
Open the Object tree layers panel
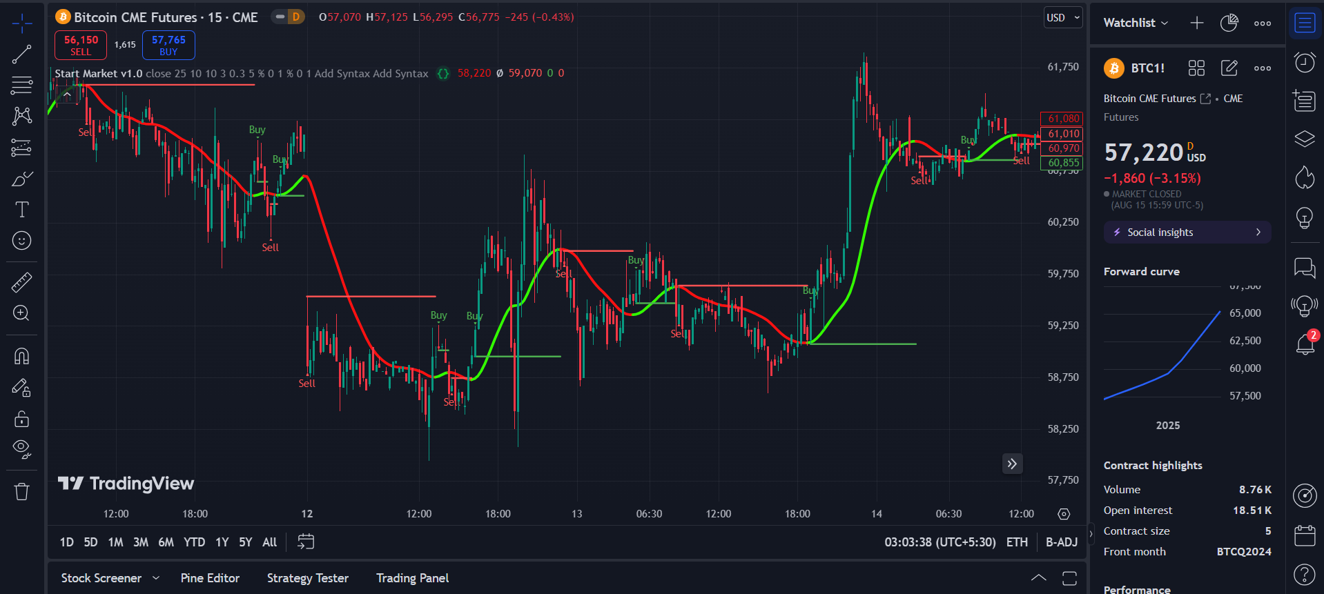[1305, 139]
